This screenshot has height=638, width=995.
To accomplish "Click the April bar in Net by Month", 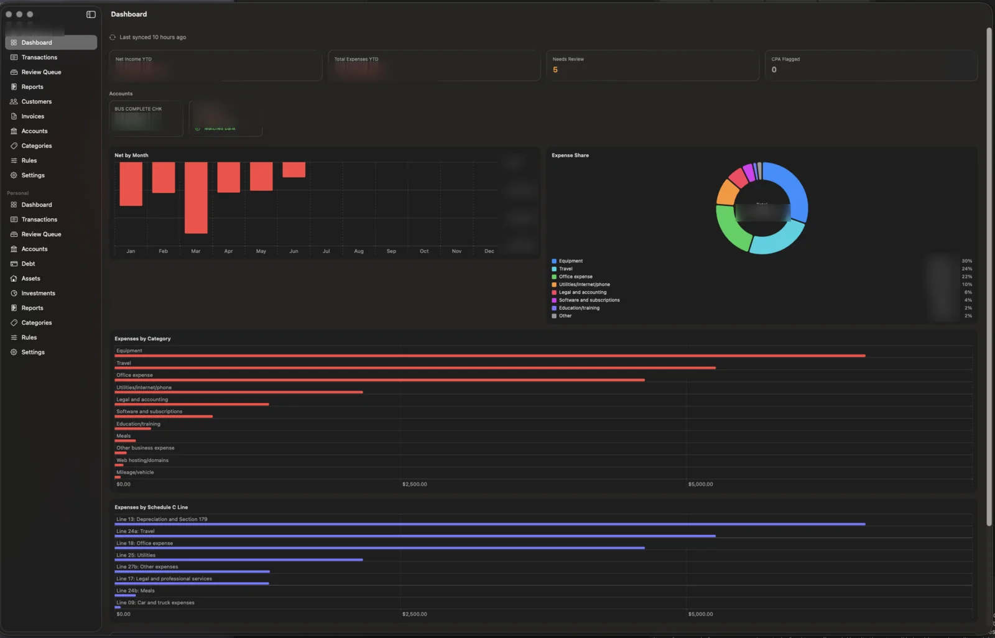I will pyautogui.click(x=228, y=177).
